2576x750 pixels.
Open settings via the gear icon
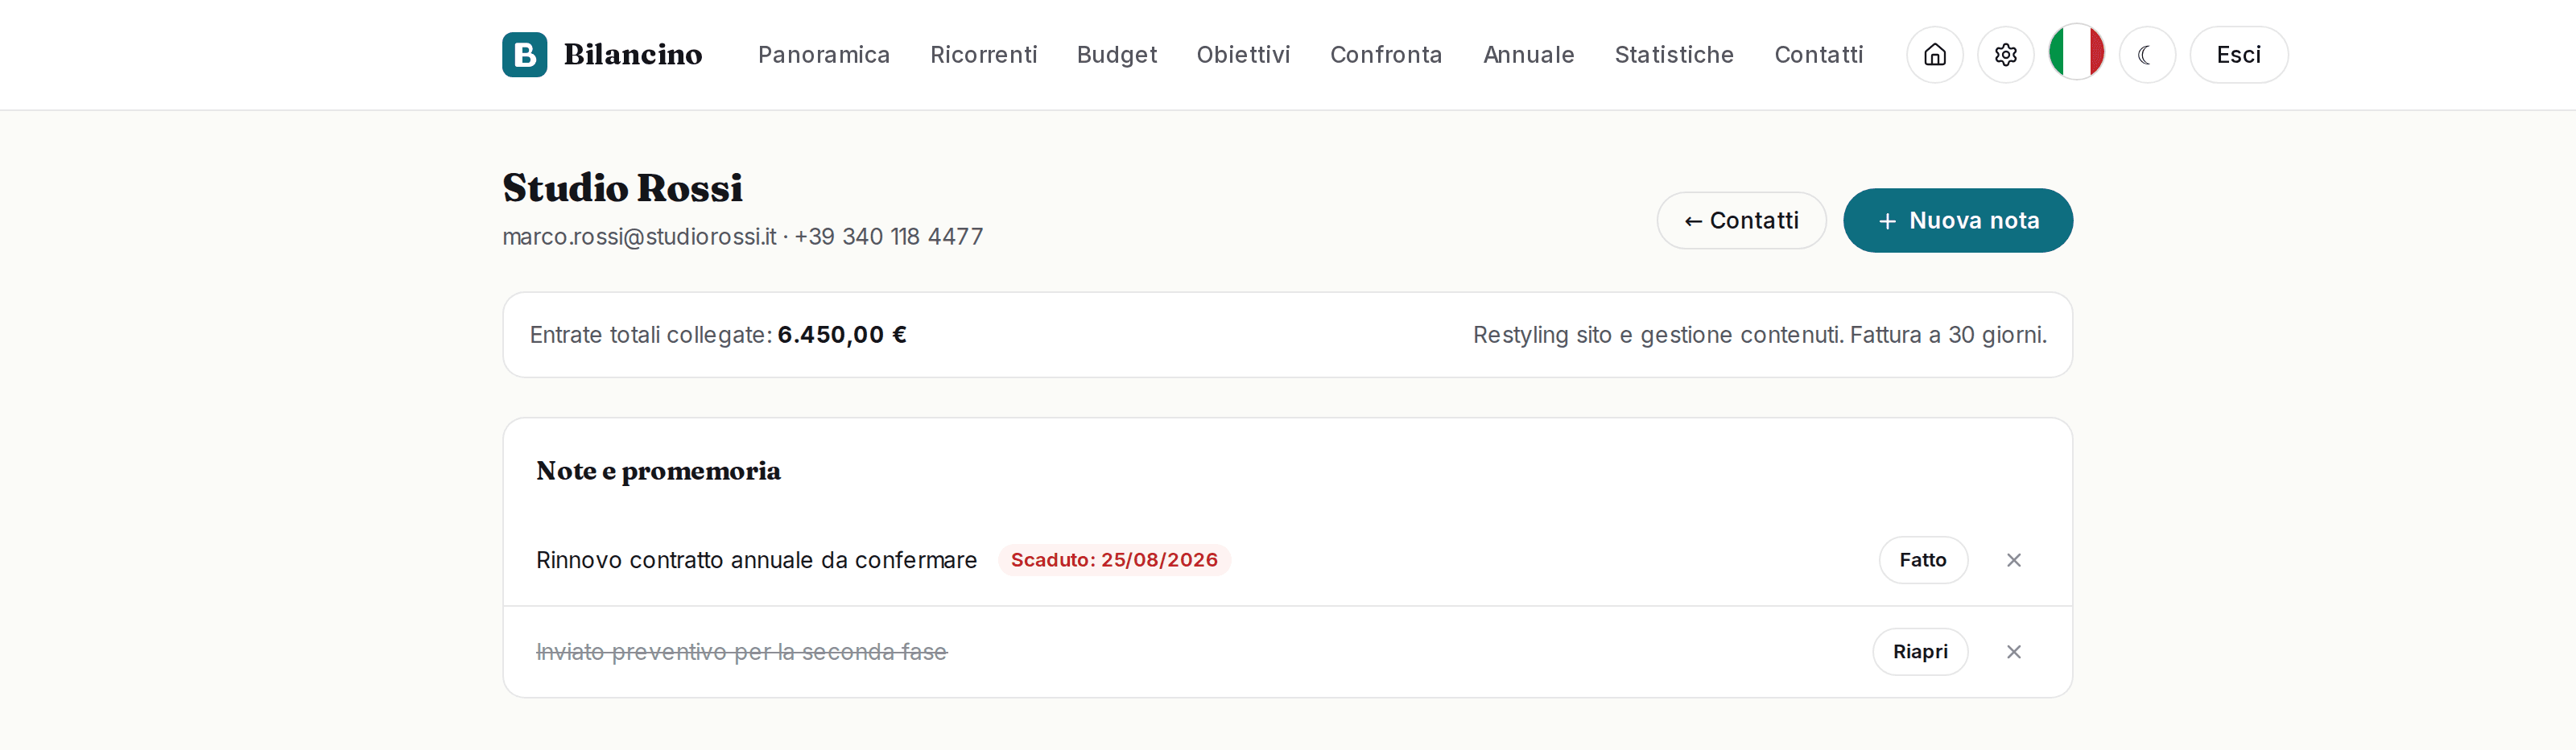coord(2005,54)
